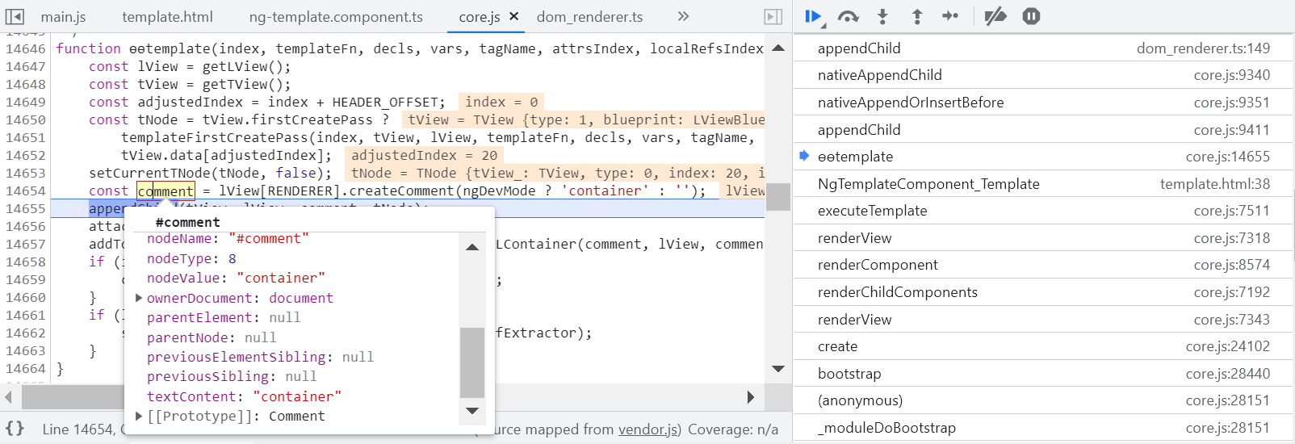Close the core.js tab
Image resolution: width=1295 pixels, height=444 pixels.
514,16
